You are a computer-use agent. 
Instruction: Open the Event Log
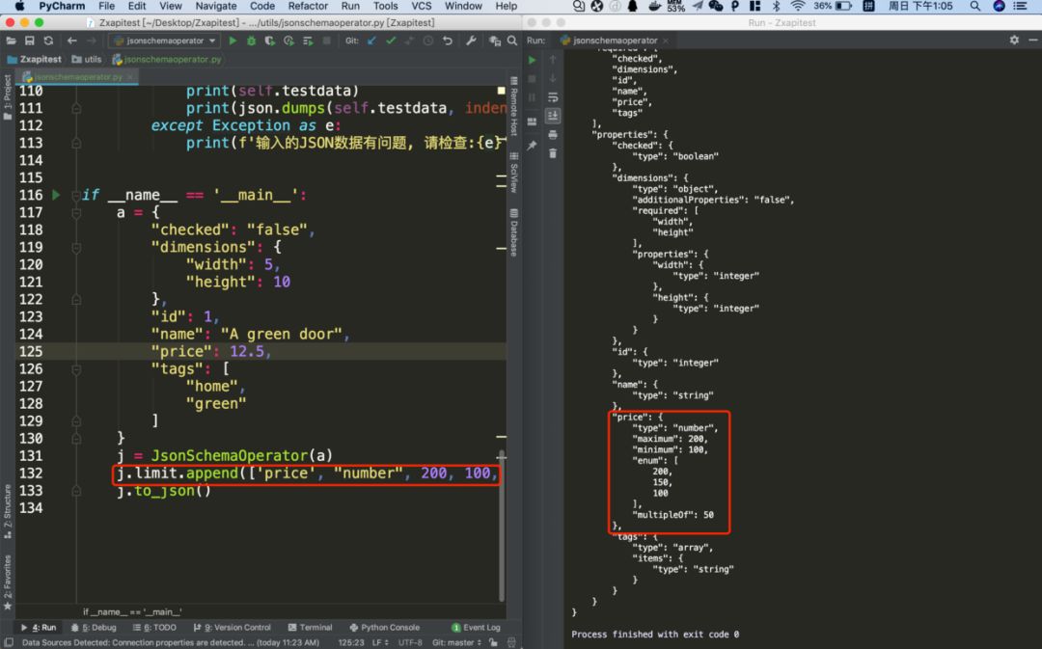coord(476,627)
